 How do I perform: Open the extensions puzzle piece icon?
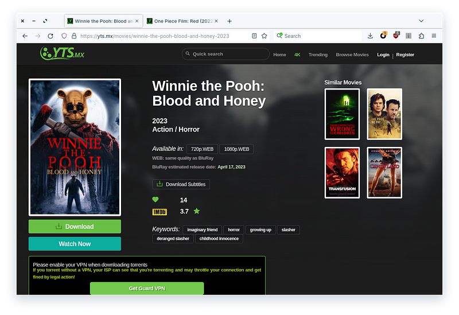pos(421,36)
